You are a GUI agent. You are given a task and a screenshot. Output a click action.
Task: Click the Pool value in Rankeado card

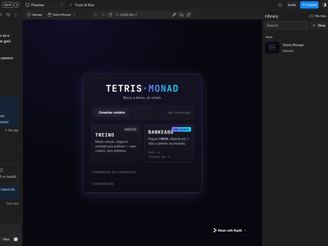[x=159, y=152]
